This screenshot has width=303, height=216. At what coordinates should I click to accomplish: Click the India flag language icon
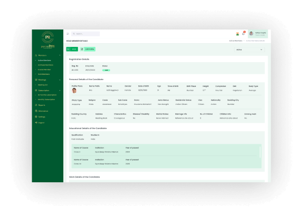(238, 34)
